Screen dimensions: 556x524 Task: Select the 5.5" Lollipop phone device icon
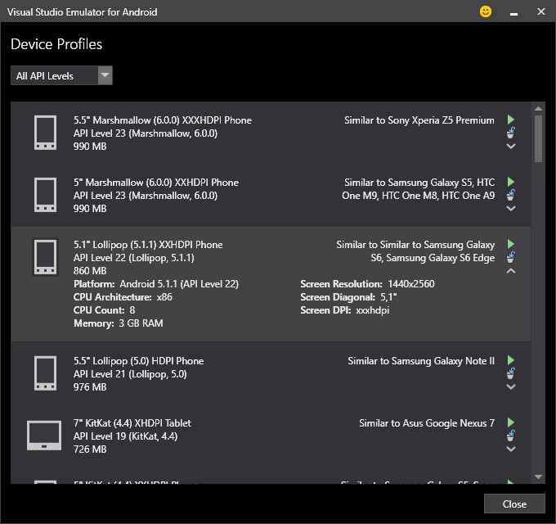[45, 373]
